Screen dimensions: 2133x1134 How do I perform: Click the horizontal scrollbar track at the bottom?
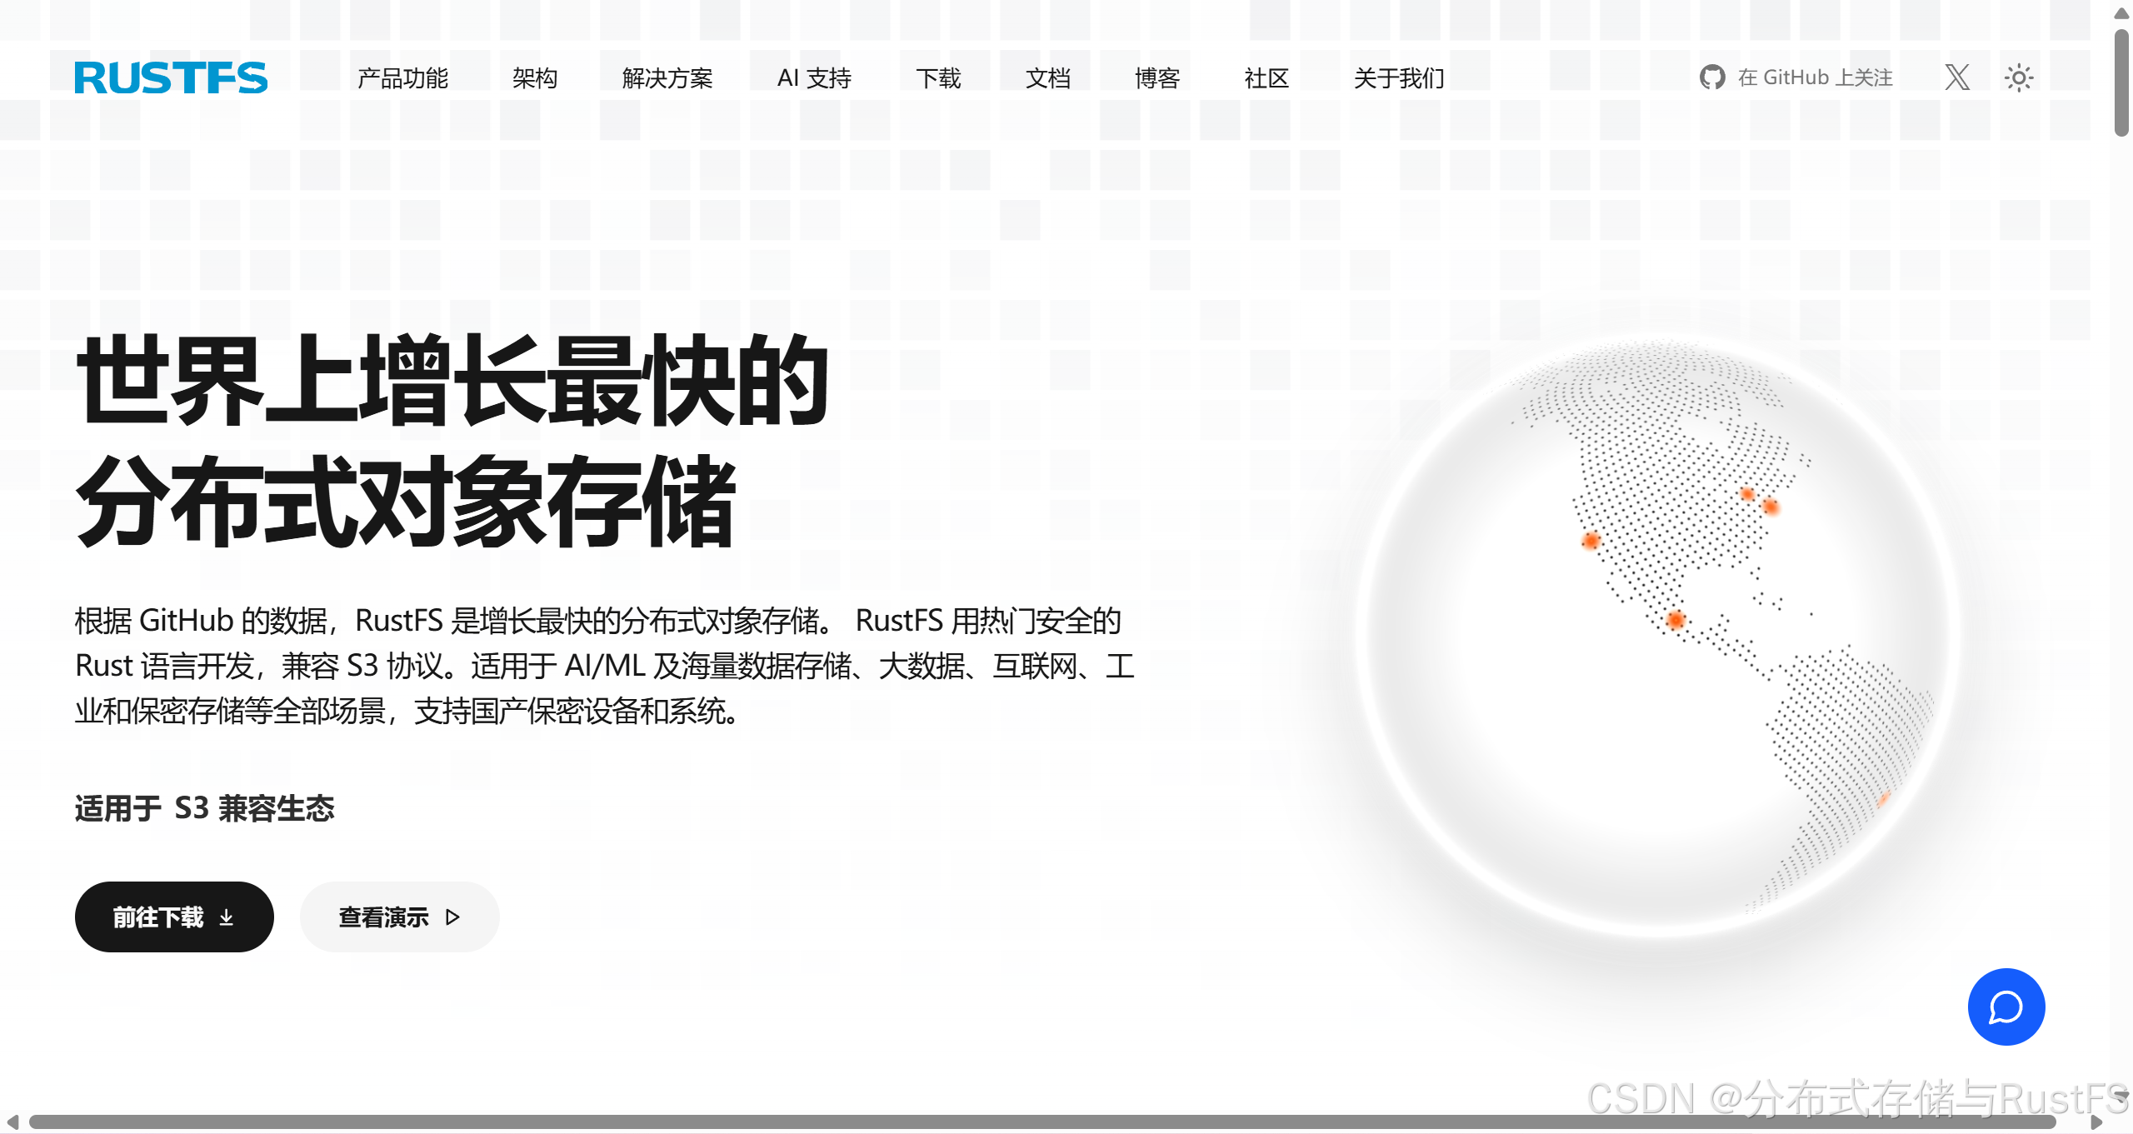[1042, 1122]
